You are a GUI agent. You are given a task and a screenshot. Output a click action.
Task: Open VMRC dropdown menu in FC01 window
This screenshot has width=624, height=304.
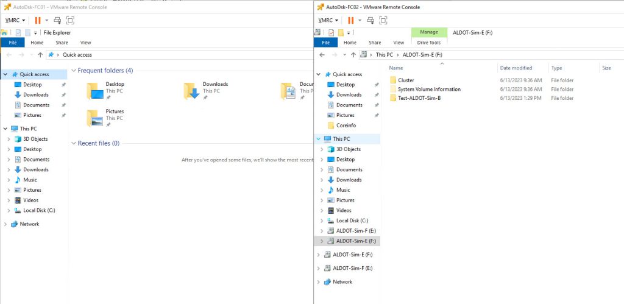(x=15, y=20)
